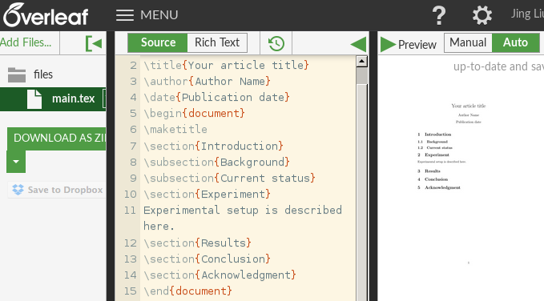This screenshot has width=544, height=301.
Task: Open the Jing Liu account menu
Action: (x=527, y=14)
